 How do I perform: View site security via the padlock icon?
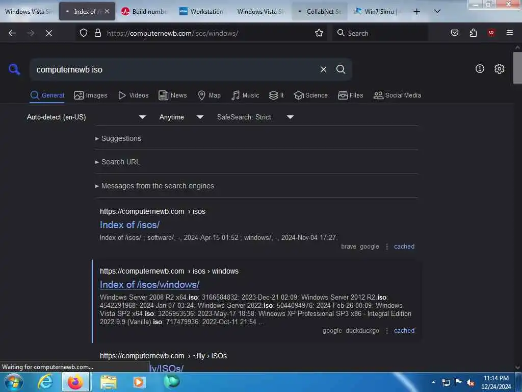(x=97, y=33)
